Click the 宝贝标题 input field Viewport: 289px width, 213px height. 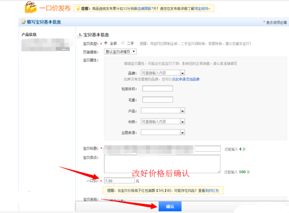tap(162, 149)
